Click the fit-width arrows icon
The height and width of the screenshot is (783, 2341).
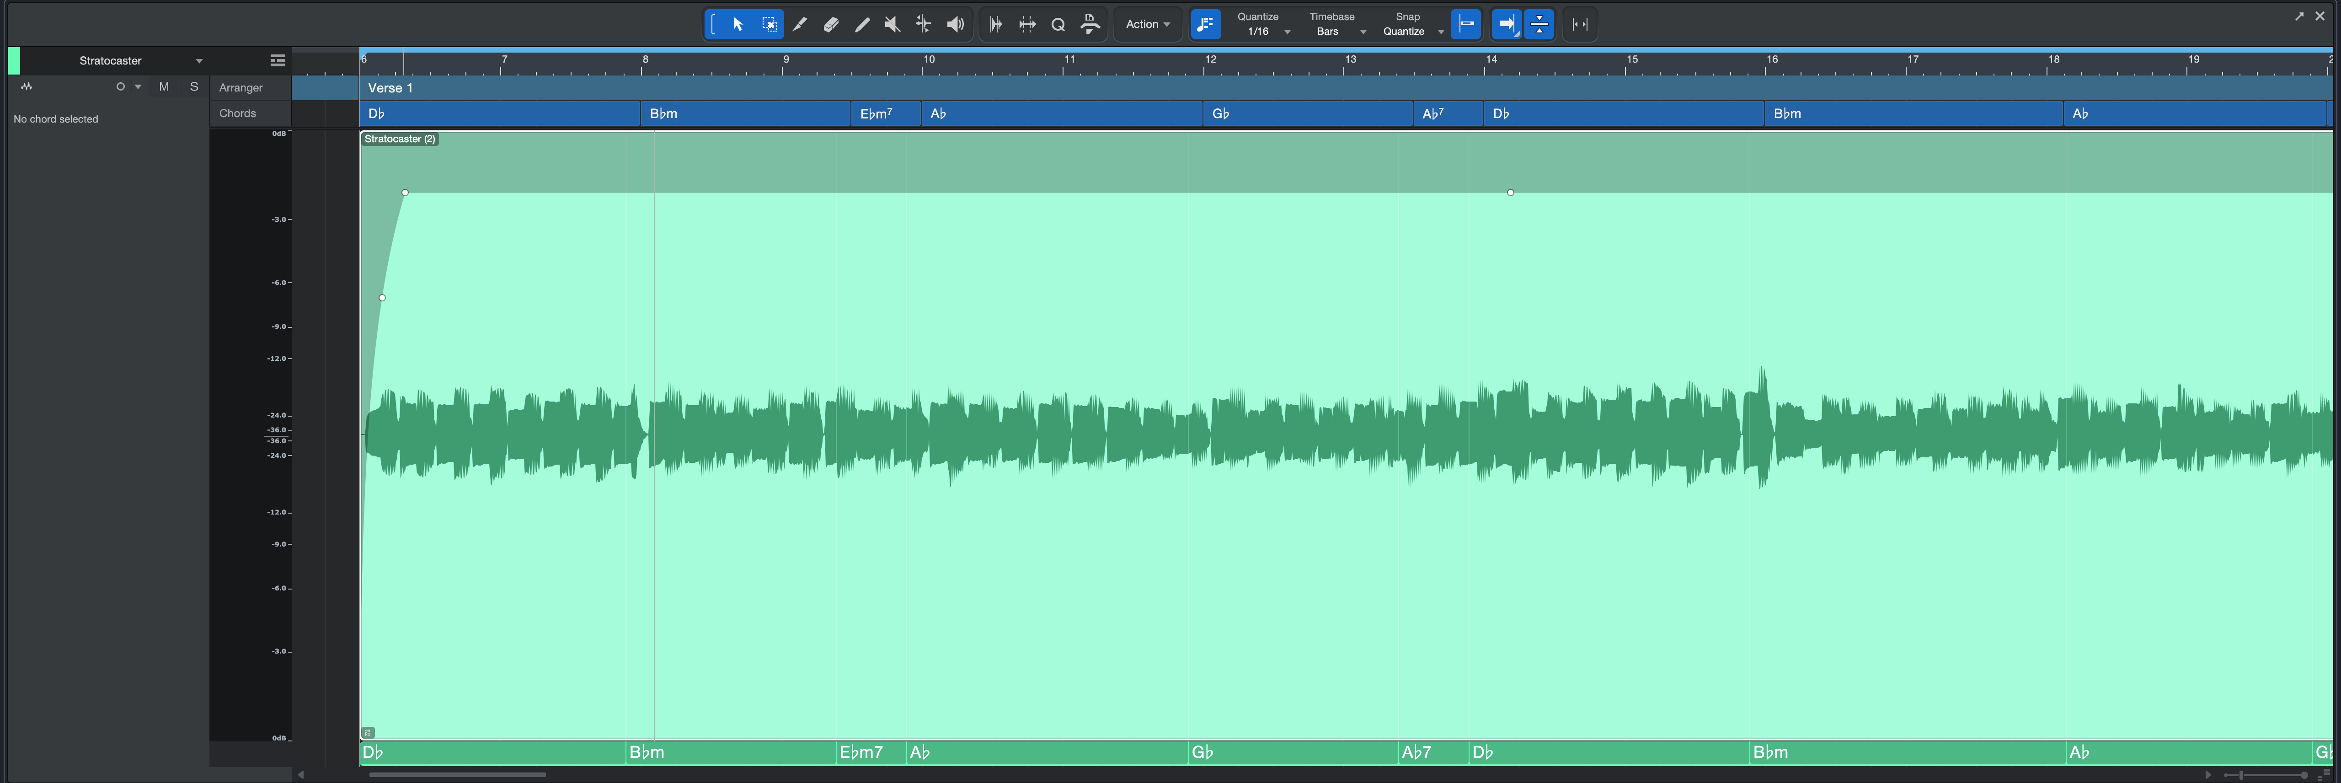[x=1580, y=25]
